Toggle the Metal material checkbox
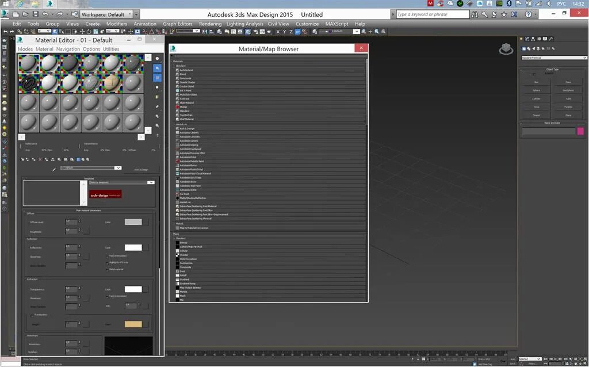 (x=107, y=270)
